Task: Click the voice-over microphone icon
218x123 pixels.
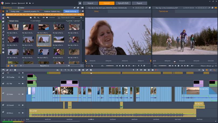Action: 72,70
